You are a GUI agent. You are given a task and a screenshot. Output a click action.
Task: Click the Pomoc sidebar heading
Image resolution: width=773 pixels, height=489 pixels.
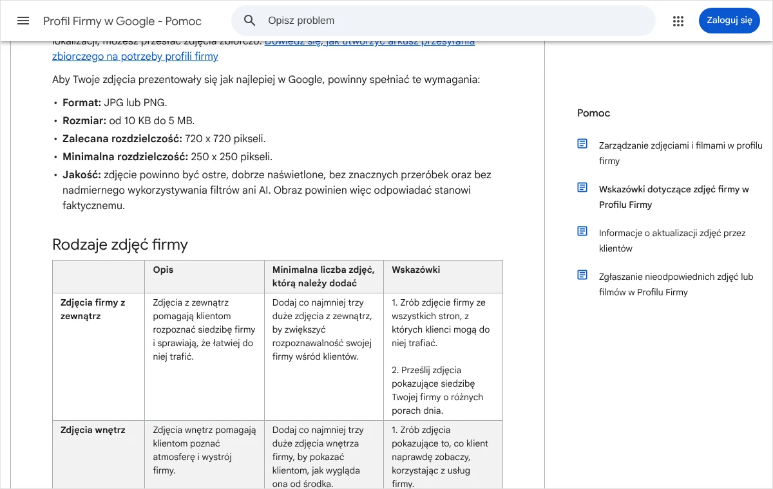coord(593,113)
